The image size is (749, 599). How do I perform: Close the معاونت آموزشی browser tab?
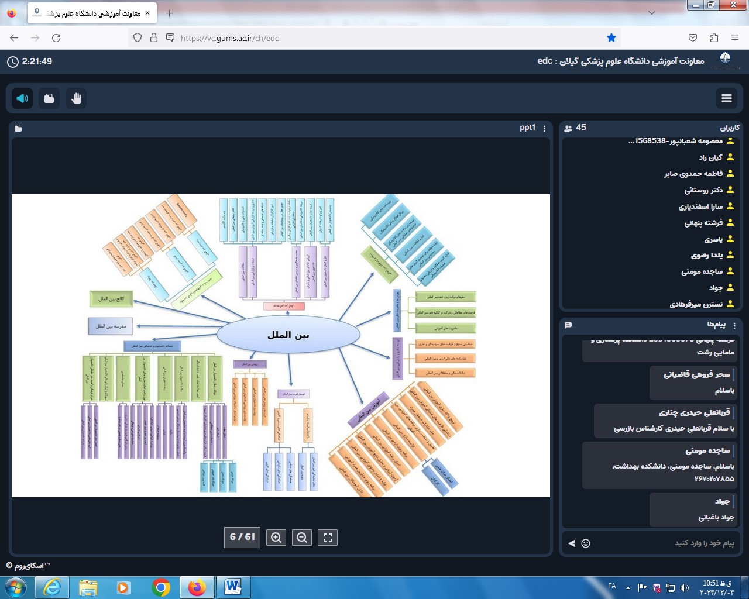click(147, 13)
